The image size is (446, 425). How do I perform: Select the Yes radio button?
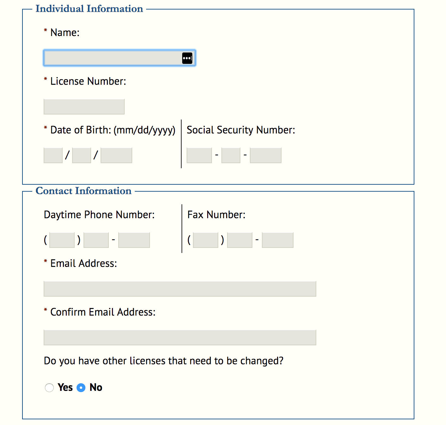click(x=49, y=387)
